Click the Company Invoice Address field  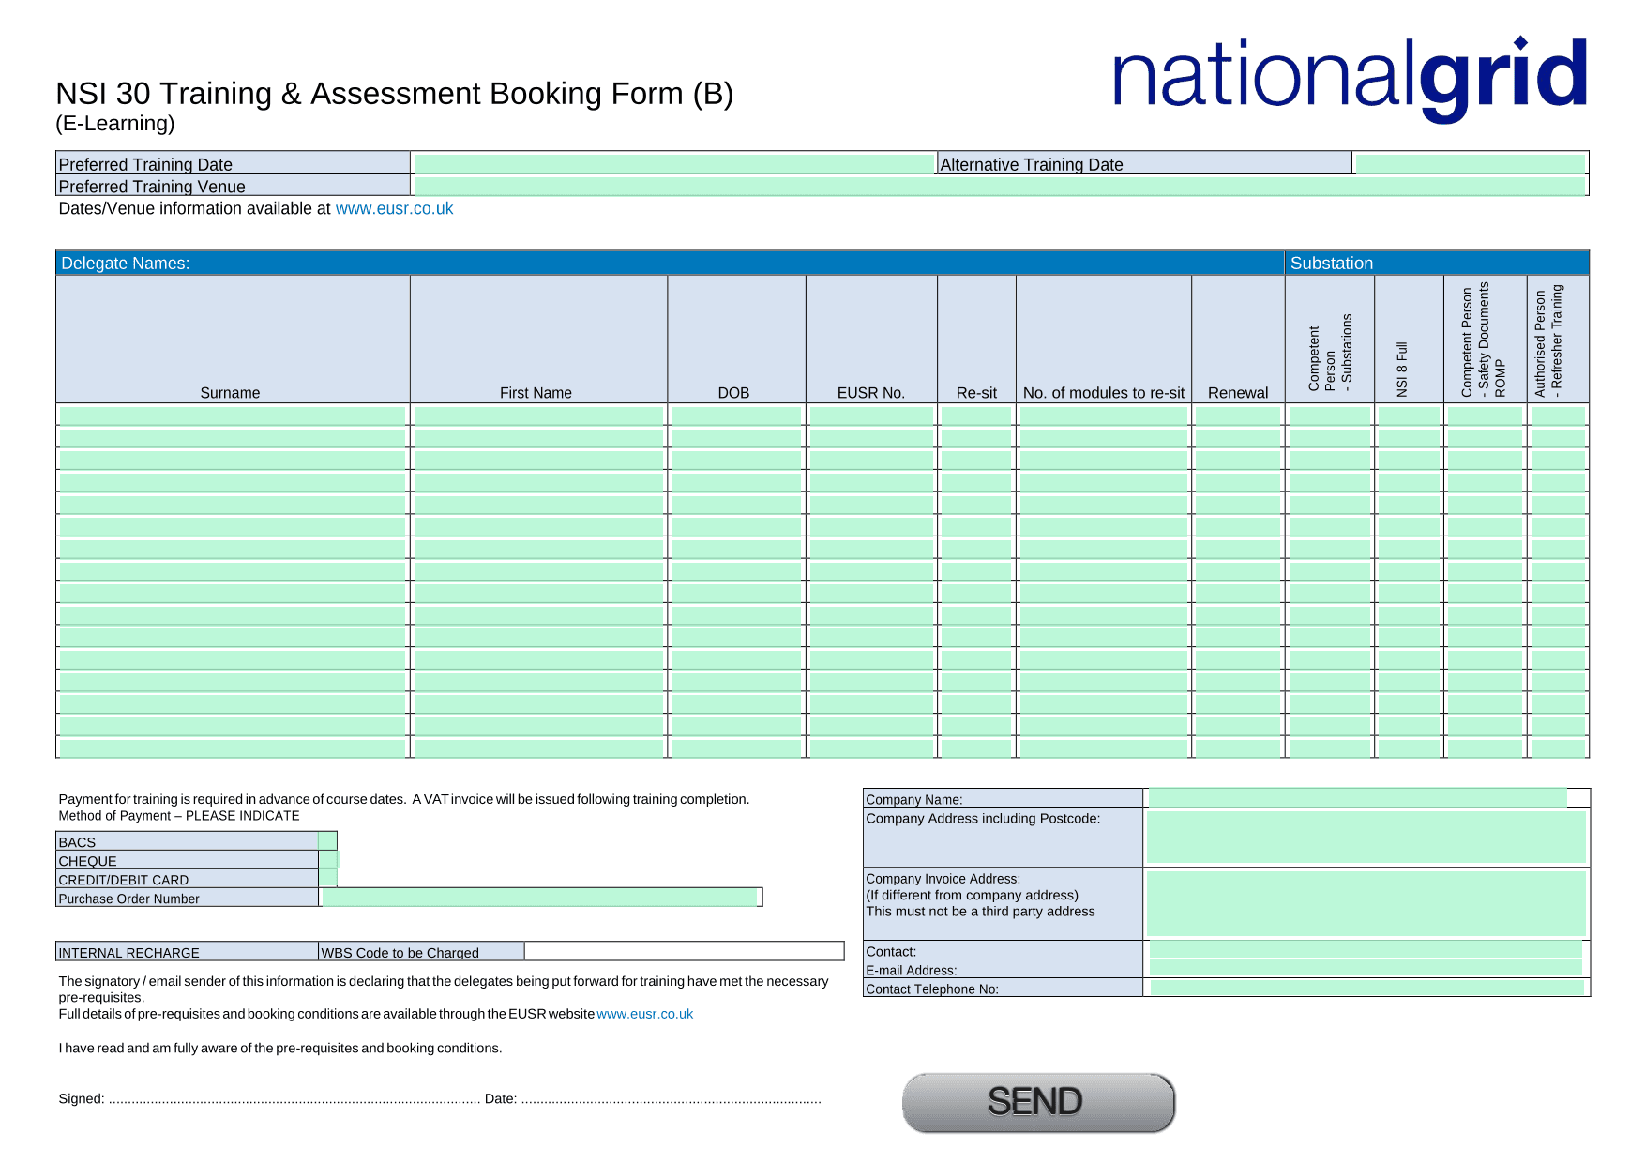[x=1366, y=903]
